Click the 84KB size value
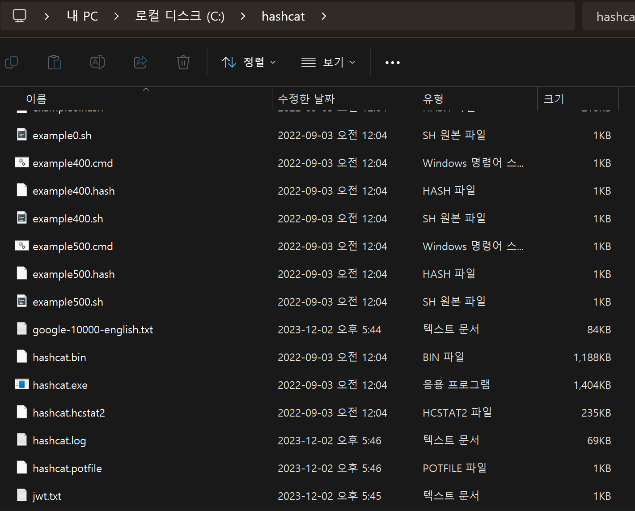Image resolution: width=635 pixels, height=511 pixels. (599, 330)
